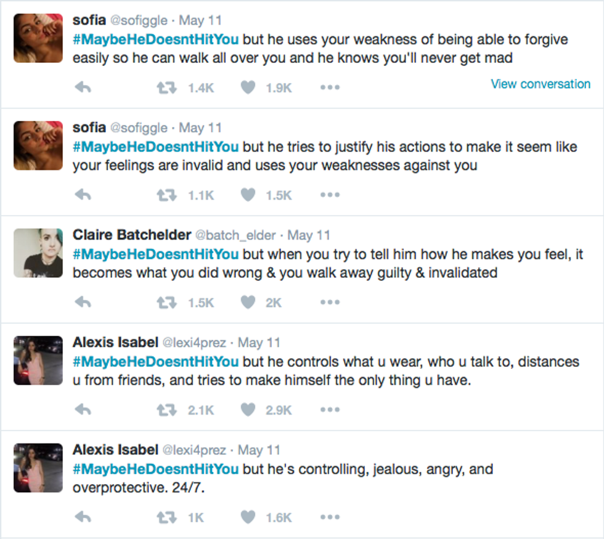The height and width of the screenshot is (539, 604).
Task: Open Claire Batchelder's profile picture
Action: point(38,253)
